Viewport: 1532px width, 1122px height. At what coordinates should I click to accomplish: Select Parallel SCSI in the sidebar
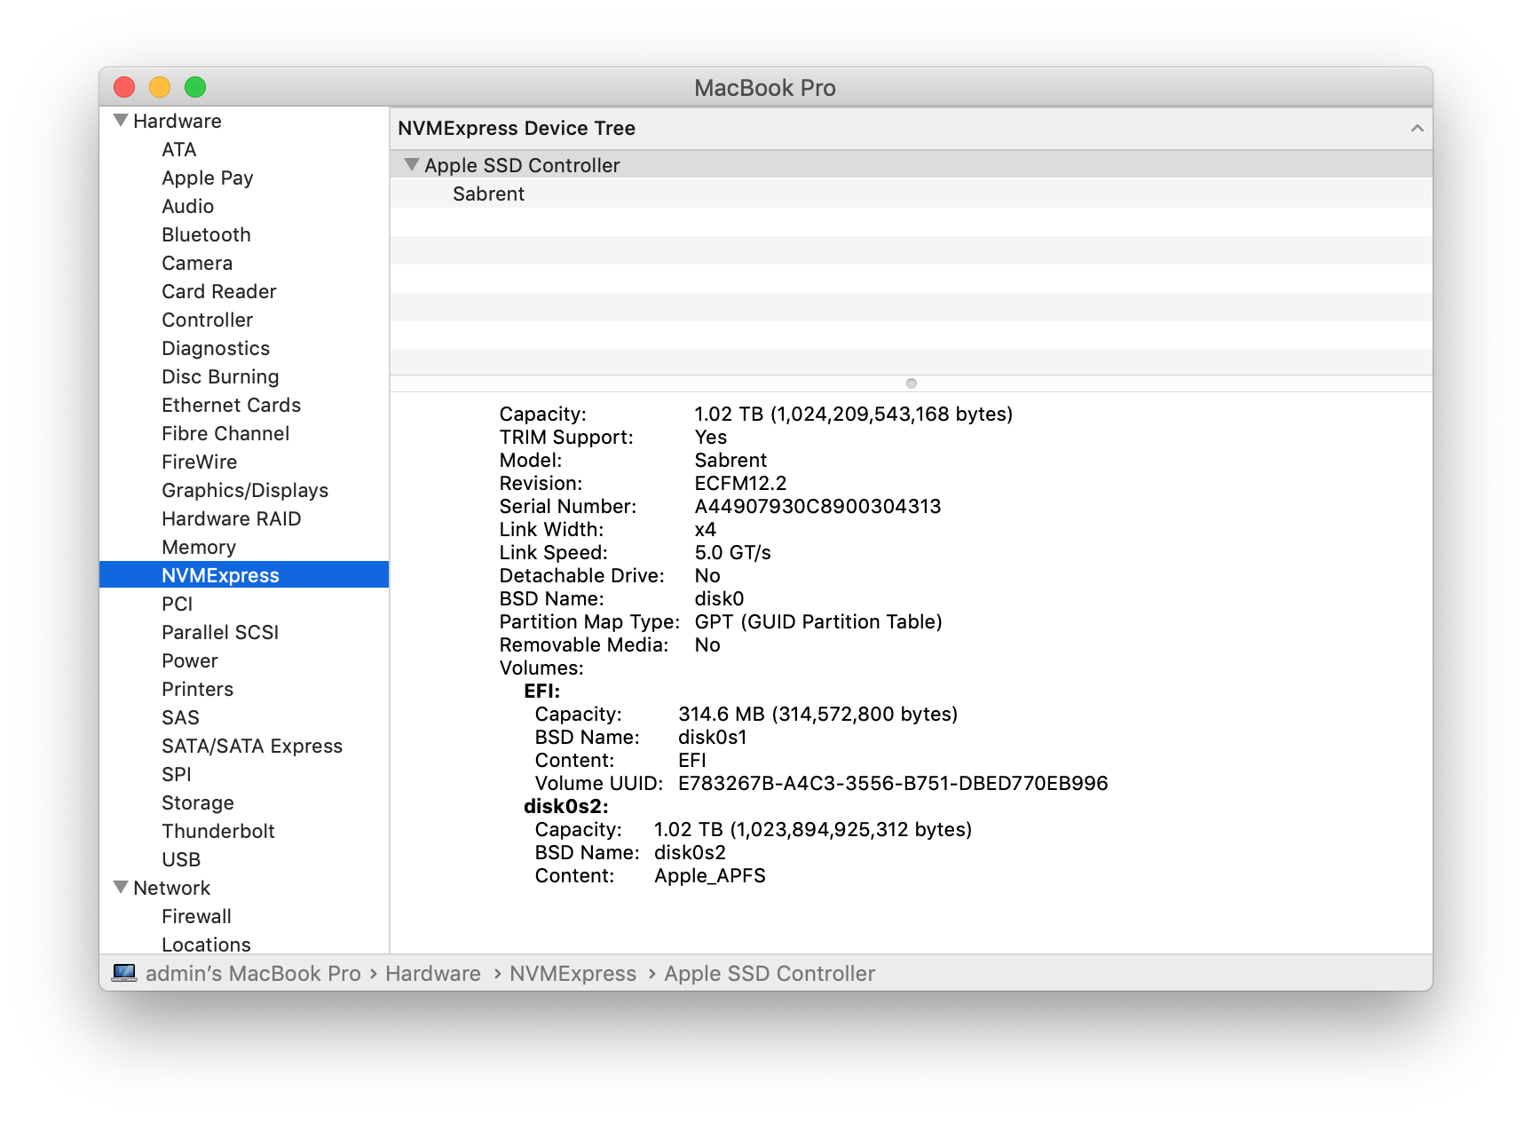click(x=220, y=632)
